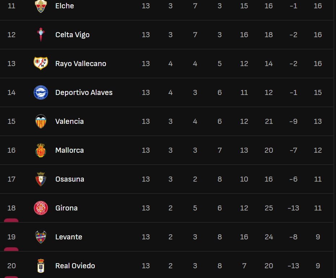Image resolution: width=336 pixels, height=278 pixels.
Task: Click the Real Oviedo team name
Action: click(x=75, y=266)
